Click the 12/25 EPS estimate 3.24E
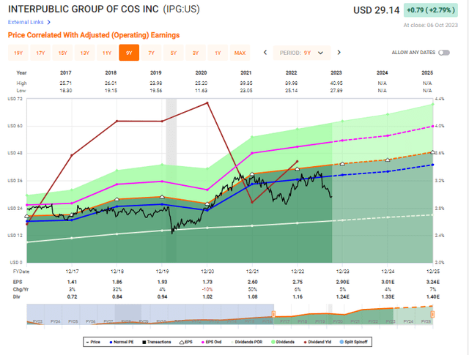469x355 pixels. [x=432, y=282]
